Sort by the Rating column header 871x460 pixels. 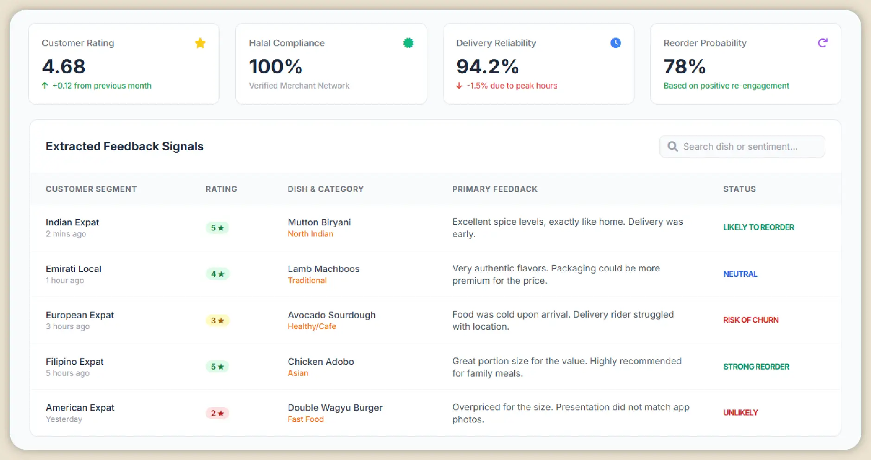pos(221,189)
